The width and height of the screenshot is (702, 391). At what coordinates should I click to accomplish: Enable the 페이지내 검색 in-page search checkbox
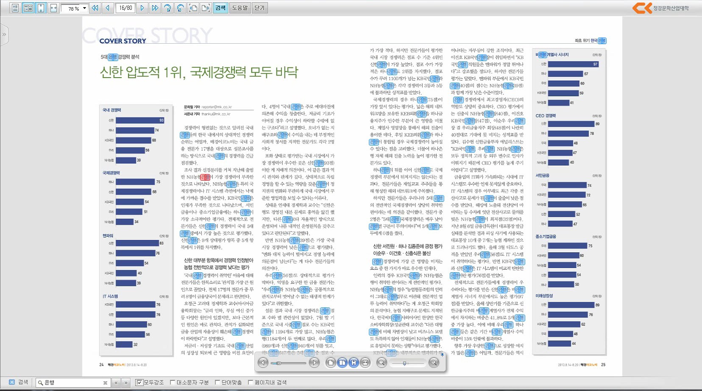tap(251, 383)
